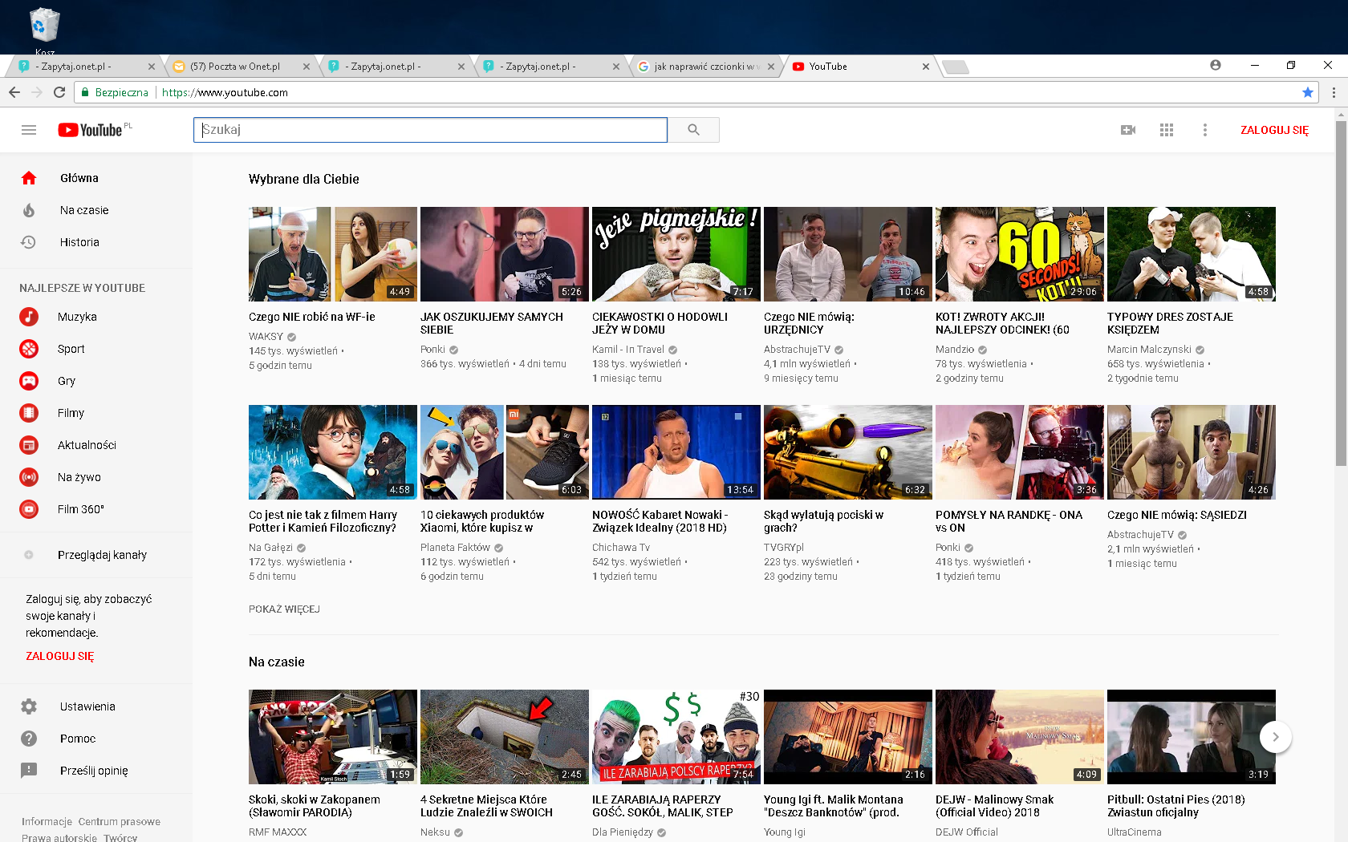Open the upload video camera icon
This screenshot has width=1348, height=842.
1127,130
